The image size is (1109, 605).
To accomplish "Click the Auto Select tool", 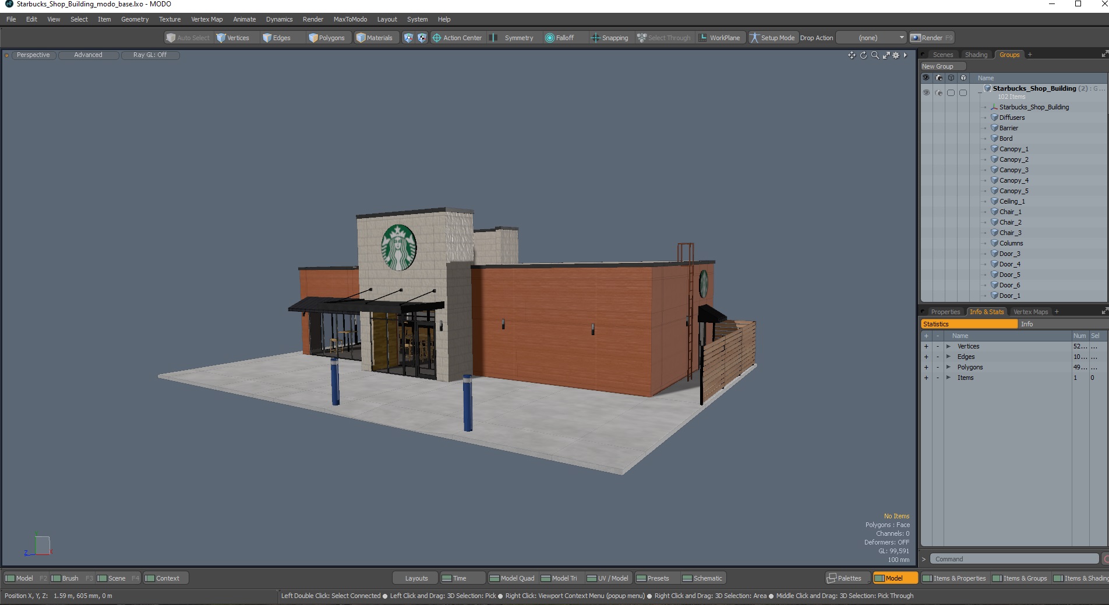I will tap(188, 38).
